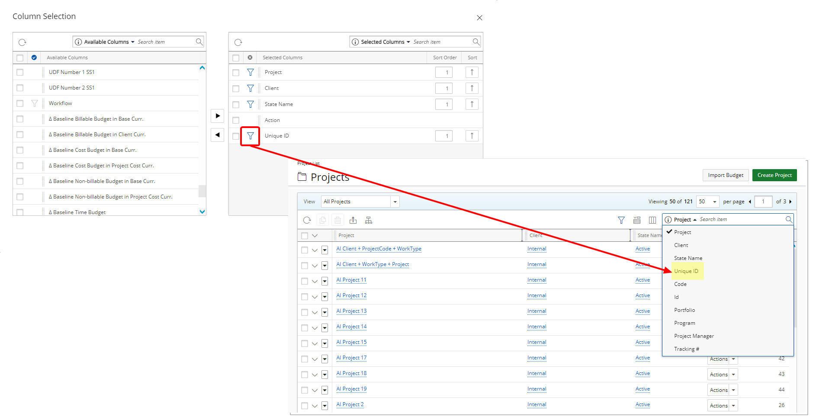Toggle filter icon for Unique ID column

coord(251,136)
